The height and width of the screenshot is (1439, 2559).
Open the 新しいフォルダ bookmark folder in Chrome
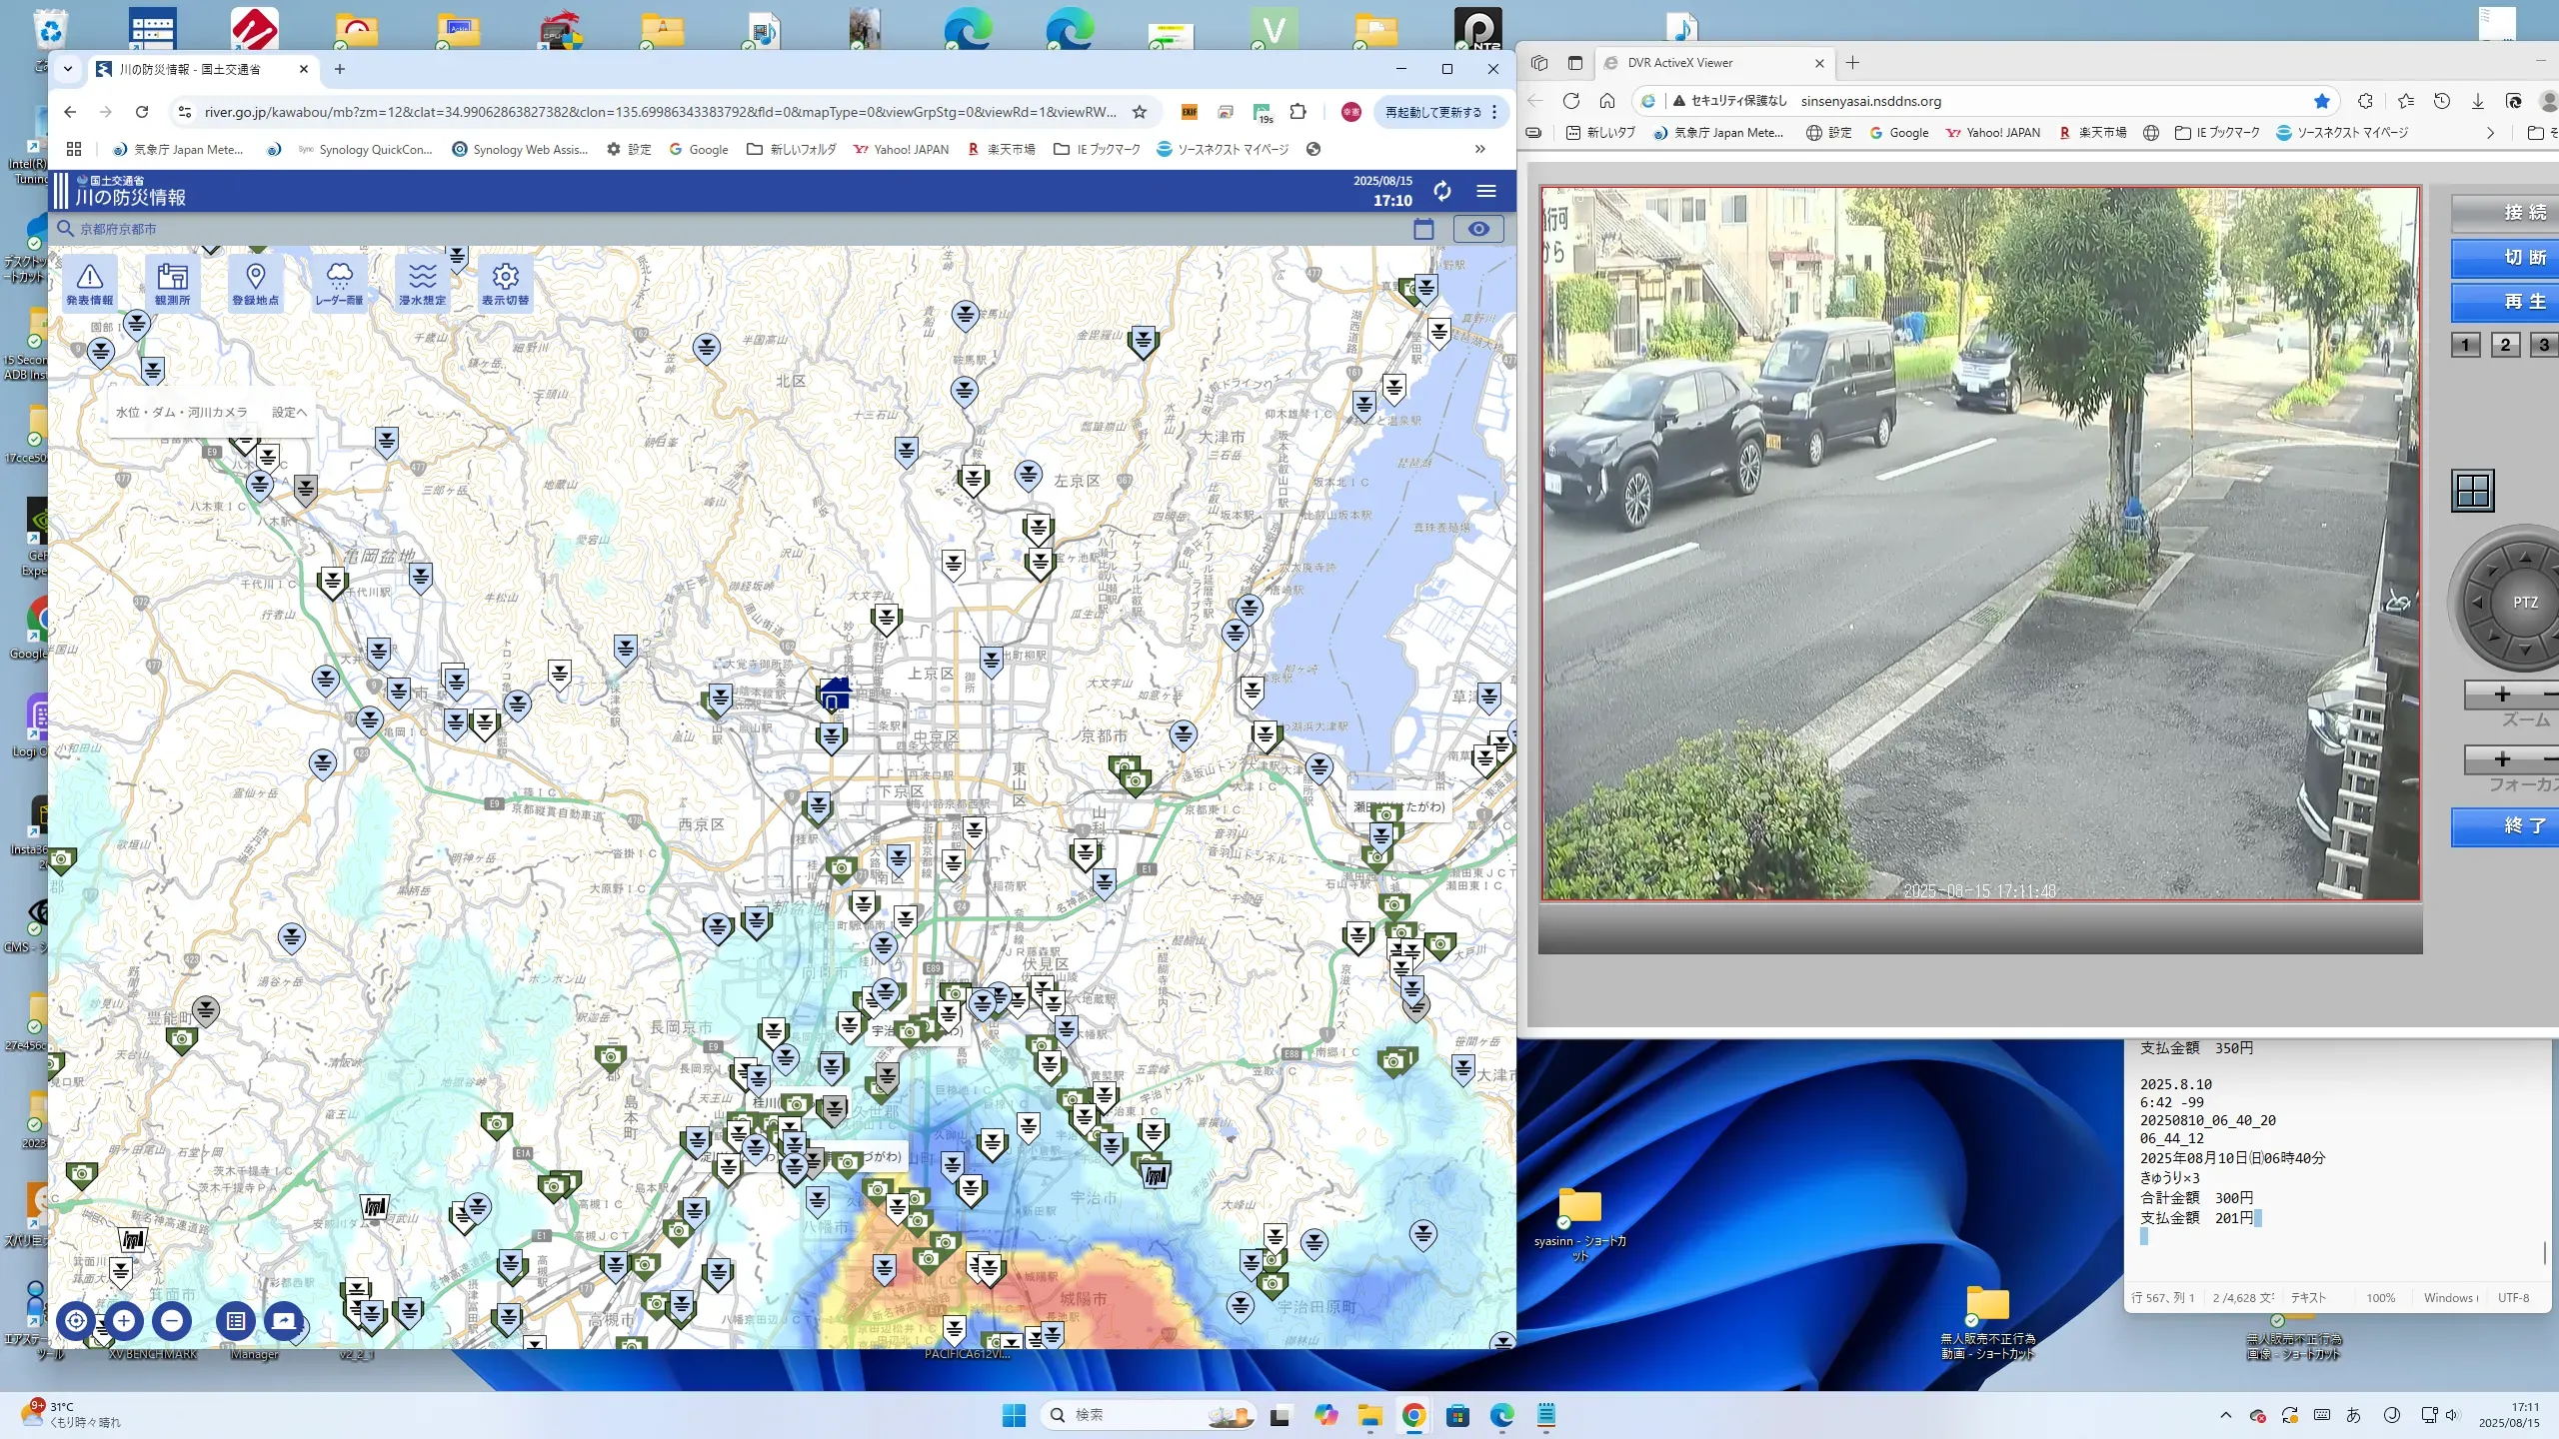pyautogui.click(x=791, y=149)
